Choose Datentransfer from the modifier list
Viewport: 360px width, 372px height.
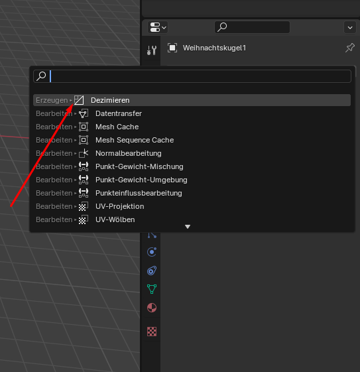[192, 113]
